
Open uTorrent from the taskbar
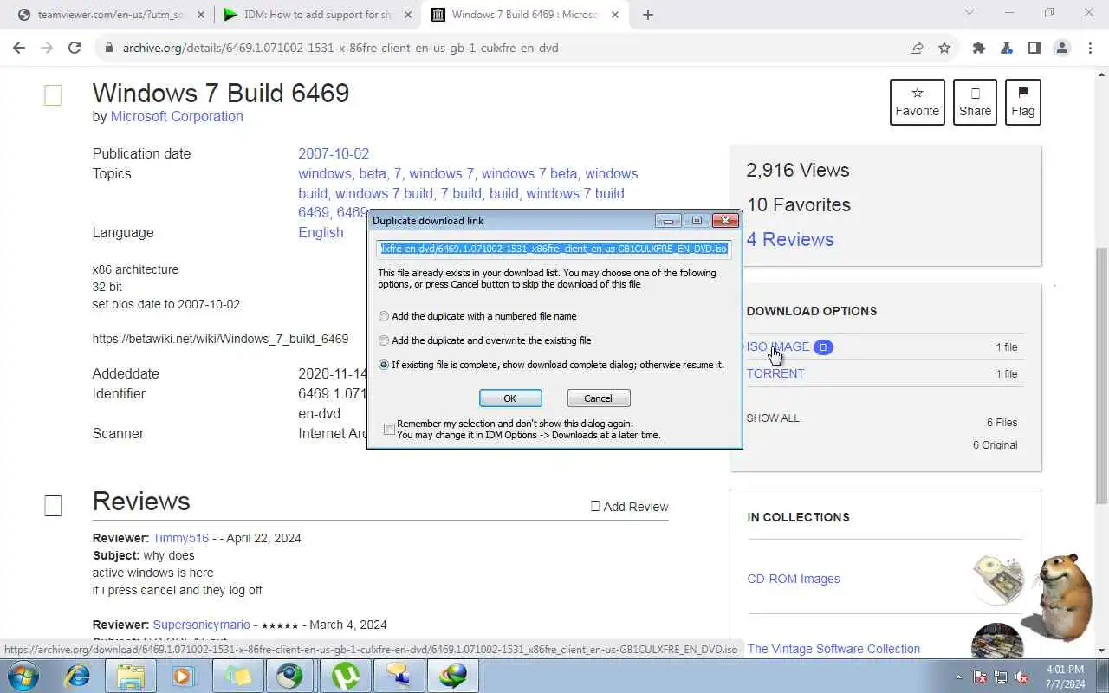(345, 675)
